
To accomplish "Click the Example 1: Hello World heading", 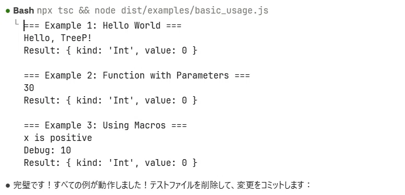I will pos(103,25).
